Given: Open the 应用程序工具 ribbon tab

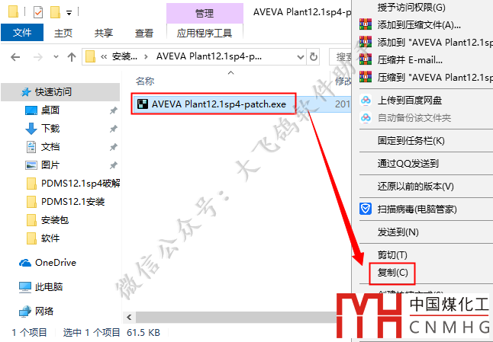Looking at the screenshot, I should coord(205,33).
